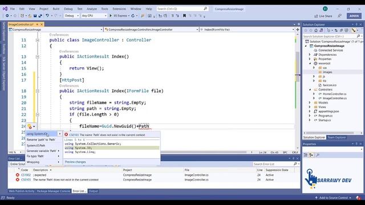365x205 pixels.
Task: Sort the Error List by the Description column
Action: coord(40,170)
